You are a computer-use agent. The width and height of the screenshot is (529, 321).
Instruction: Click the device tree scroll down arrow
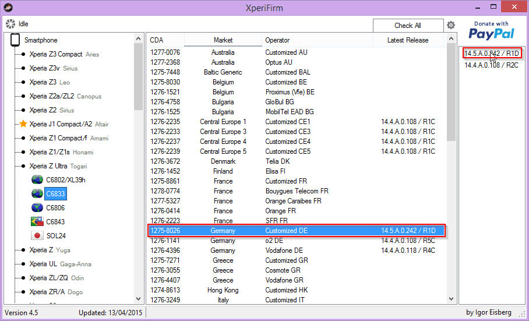[138, 298]
